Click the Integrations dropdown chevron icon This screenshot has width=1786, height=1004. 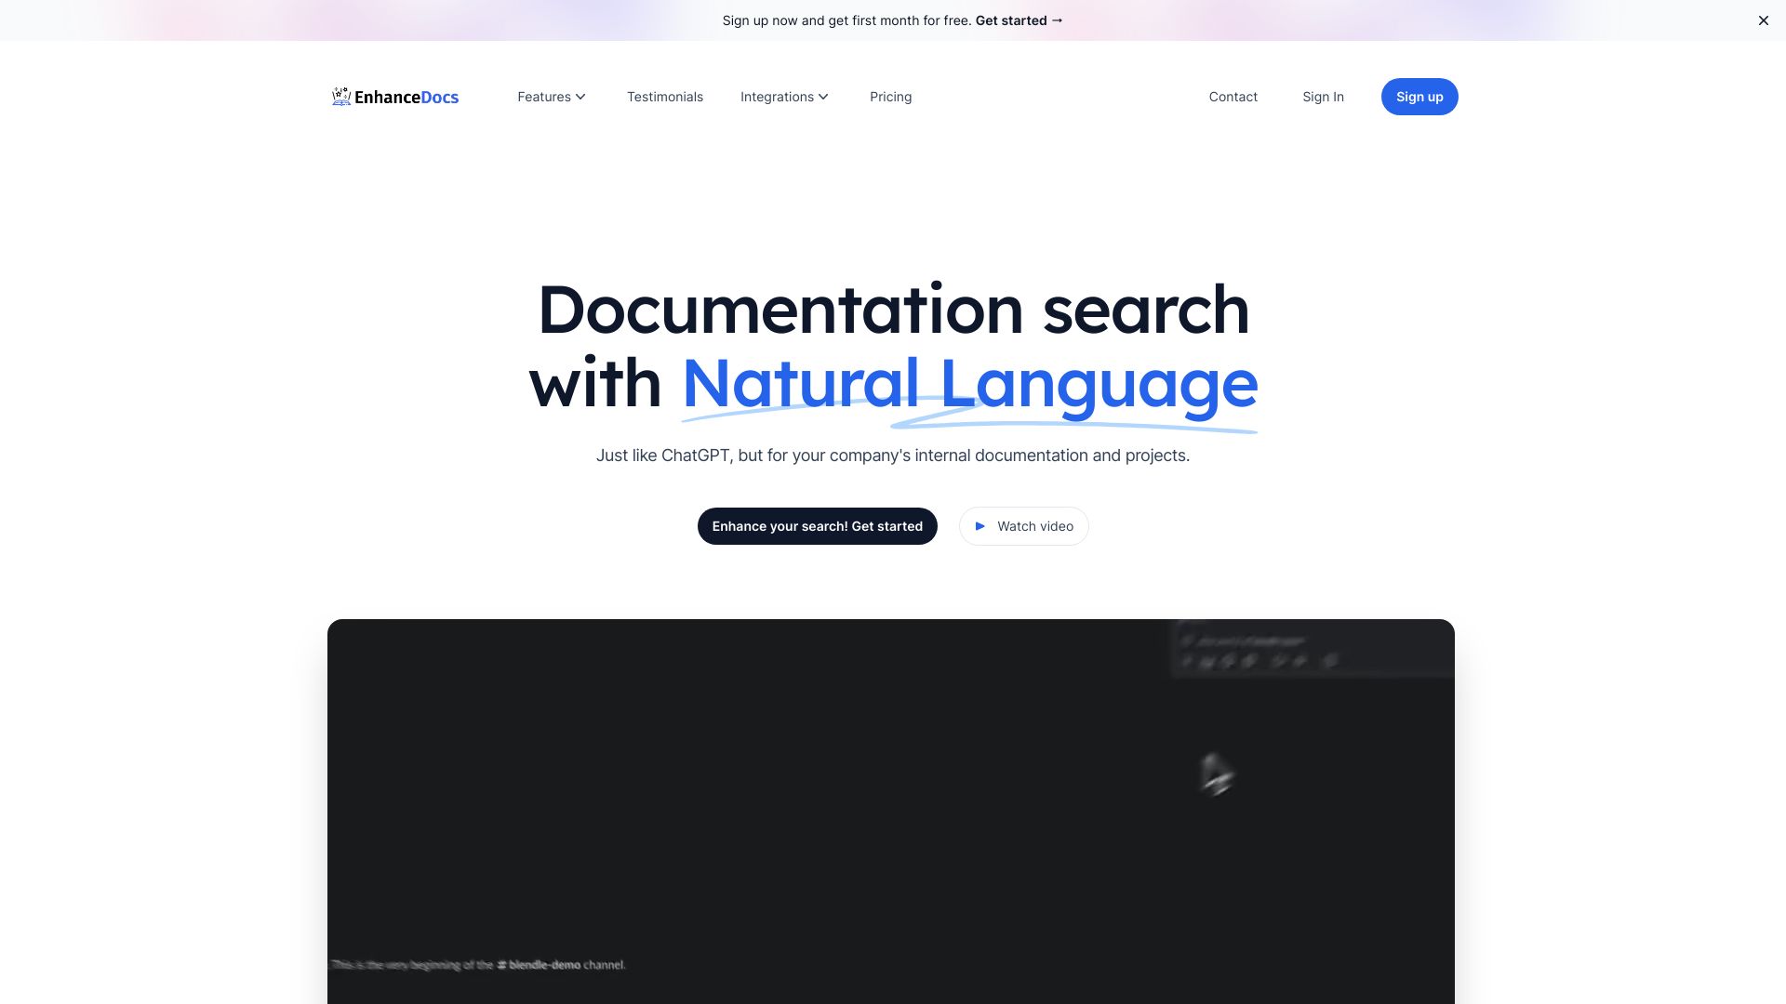(x=823, y=97)
